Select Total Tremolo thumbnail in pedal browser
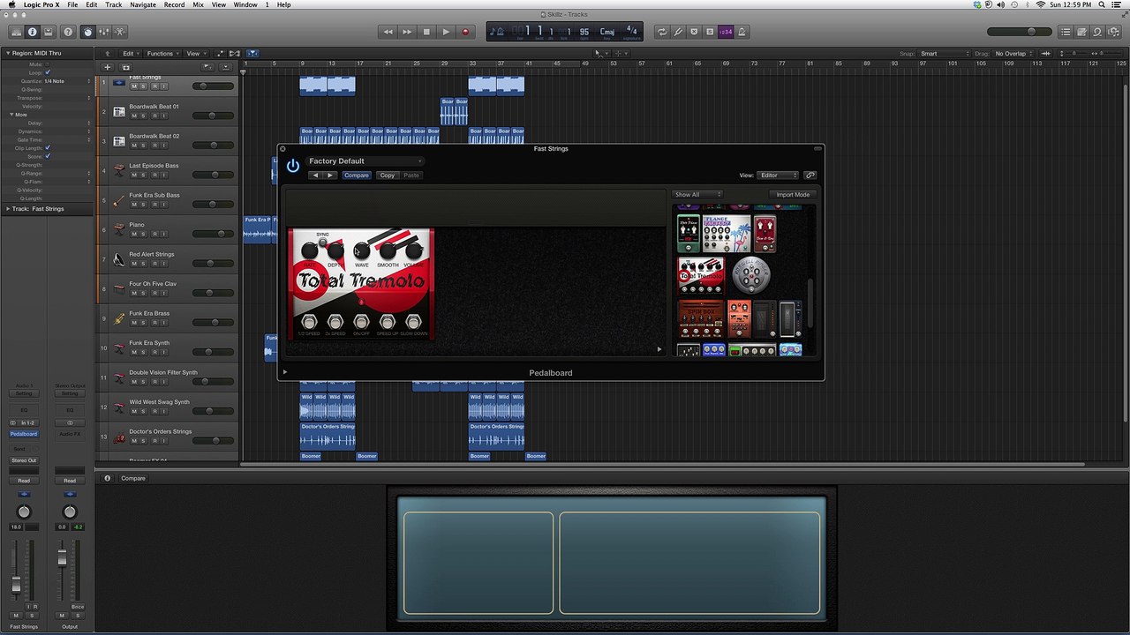Viewport: 1130px width, 635px height. [701, 275]
